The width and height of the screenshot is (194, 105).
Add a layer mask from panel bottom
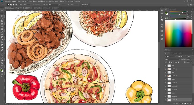[x=180, y=103]
